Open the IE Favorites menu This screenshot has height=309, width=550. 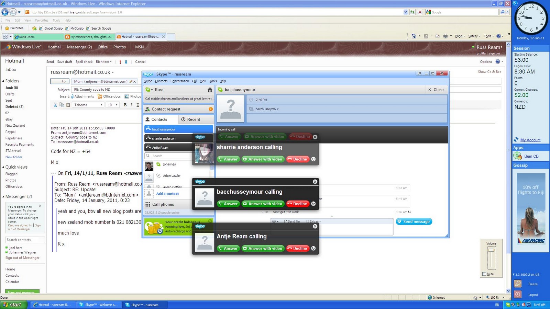(x=42, y=20)
